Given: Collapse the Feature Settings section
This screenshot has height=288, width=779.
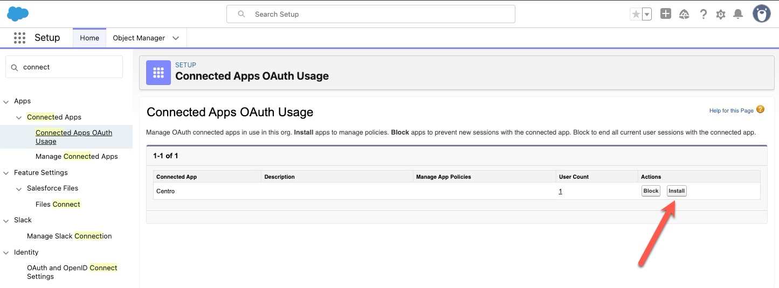Looking at the screenshot, I should tap(6, 173).
